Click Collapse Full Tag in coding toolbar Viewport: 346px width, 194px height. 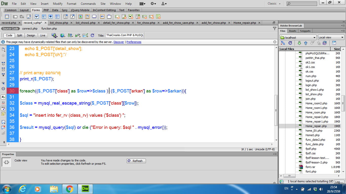click(3, 63)
